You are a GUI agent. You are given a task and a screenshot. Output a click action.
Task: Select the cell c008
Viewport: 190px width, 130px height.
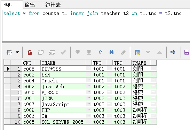click(31, 68)
